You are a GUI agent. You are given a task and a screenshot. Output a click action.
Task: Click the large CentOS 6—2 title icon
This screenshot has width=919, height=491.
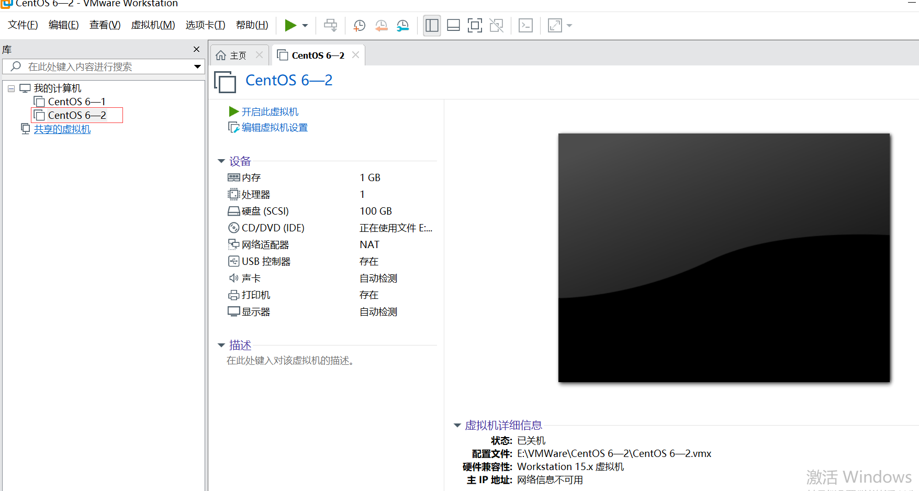click(x=225, y=82)
